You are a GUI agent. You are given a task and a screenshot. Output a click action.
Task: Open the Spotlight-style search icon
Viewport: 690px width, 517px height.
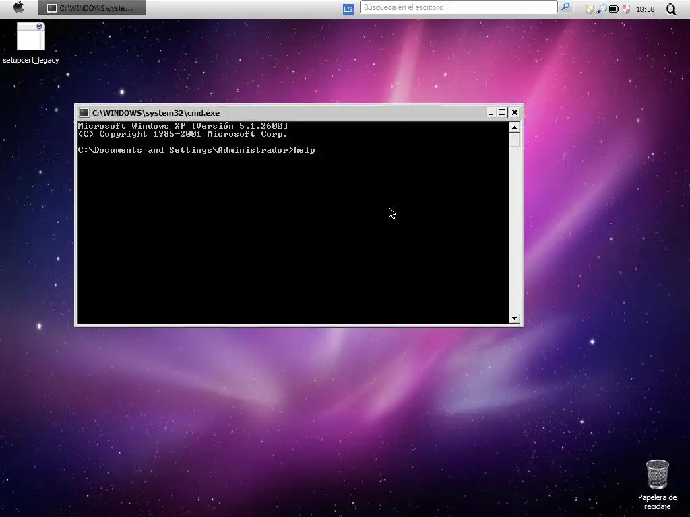[670, 9]
